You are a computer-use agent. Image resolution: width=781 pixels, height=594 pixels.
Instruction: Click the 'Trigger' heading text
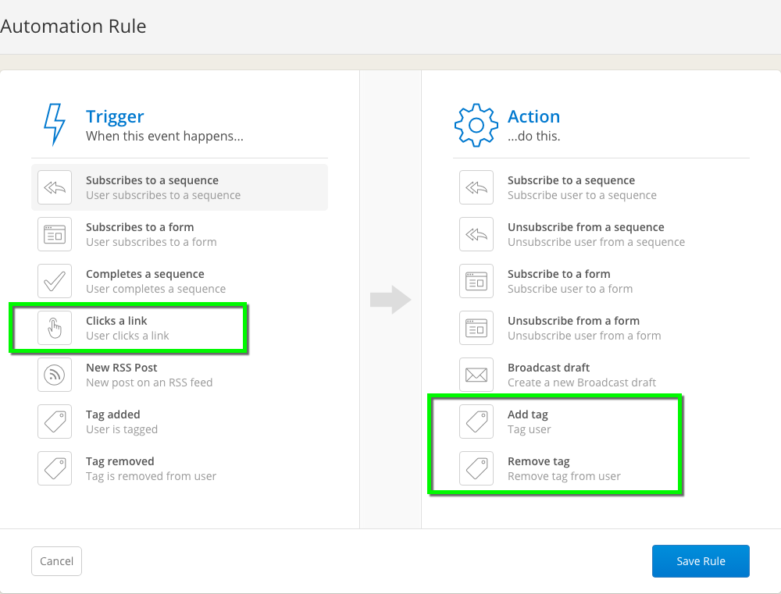(115, 116)
